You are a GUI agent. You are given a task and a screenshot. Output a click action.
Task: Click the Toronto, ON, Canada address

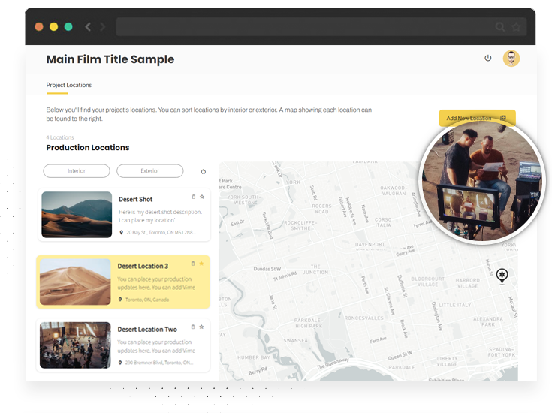pos(147,300)
